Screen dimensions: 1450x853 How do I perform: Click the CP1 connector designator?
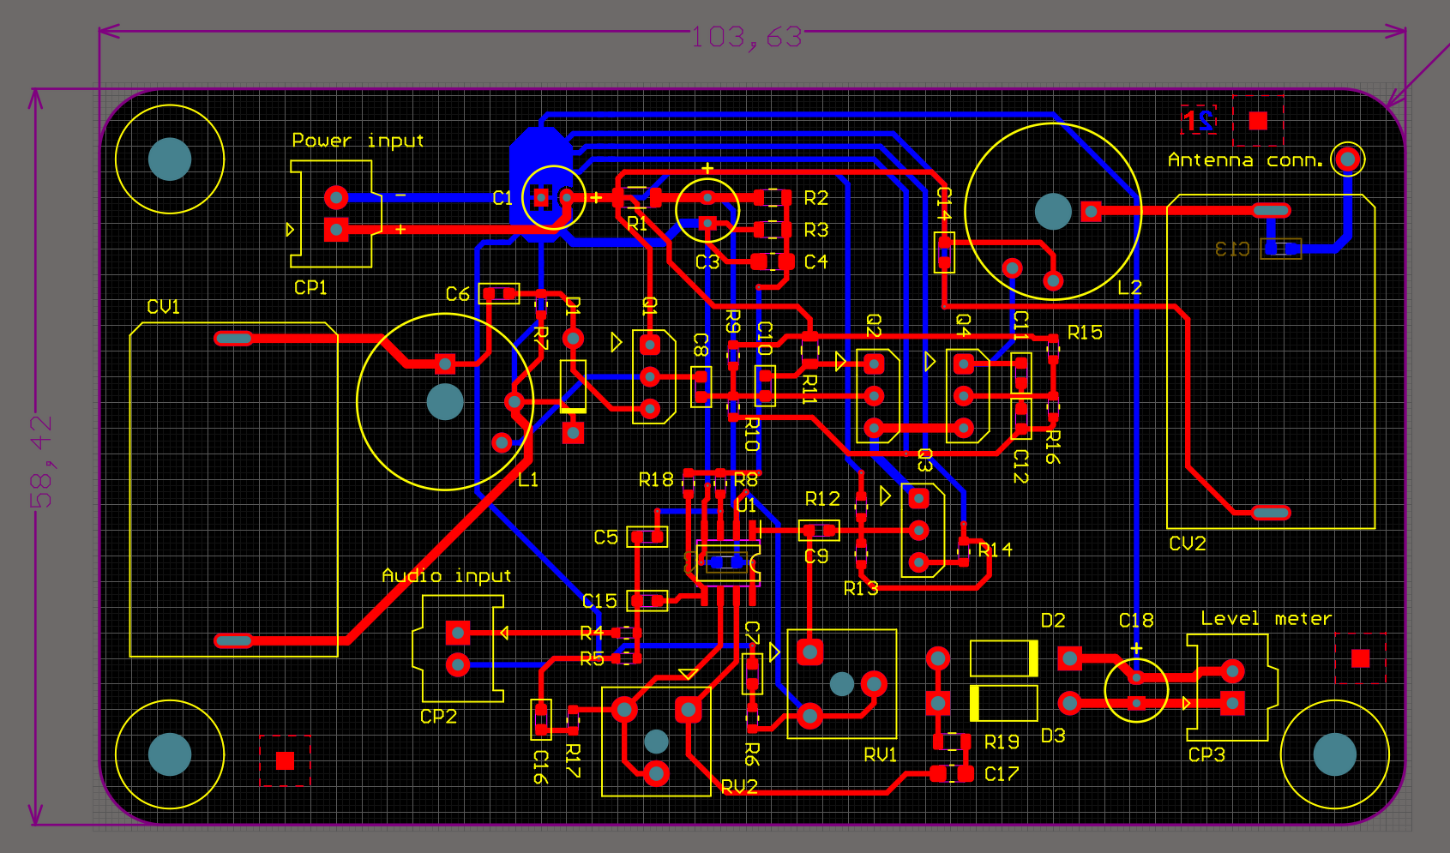click(x=310, y=288)
